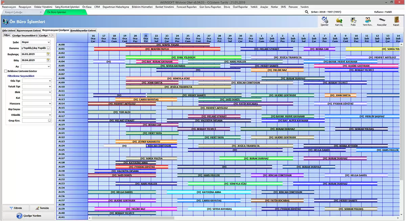Enable the Bekleme Listesini Göster checkbox
Image resolution: width=406 pixels, height=221 pixels.
[5, 71]
